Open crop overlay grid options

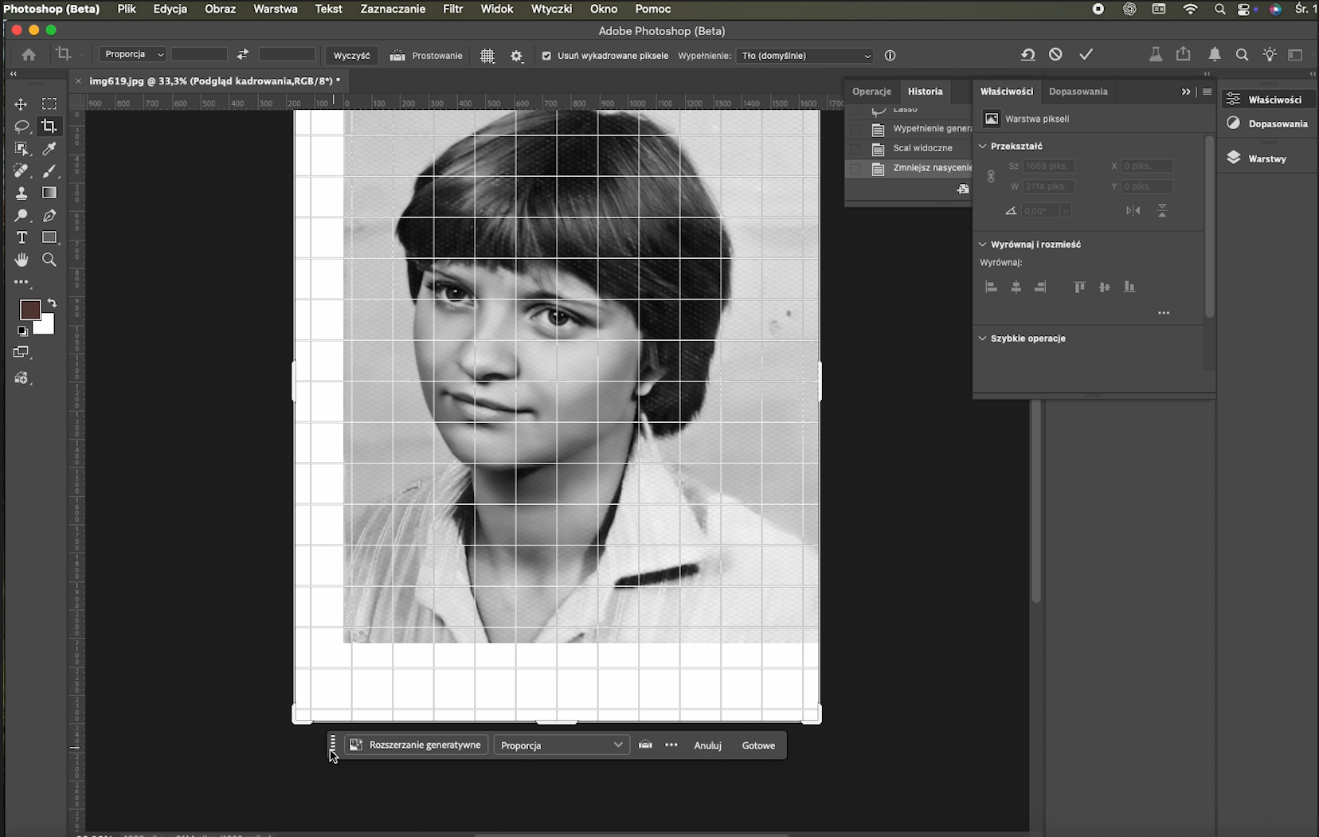(487, 56)
